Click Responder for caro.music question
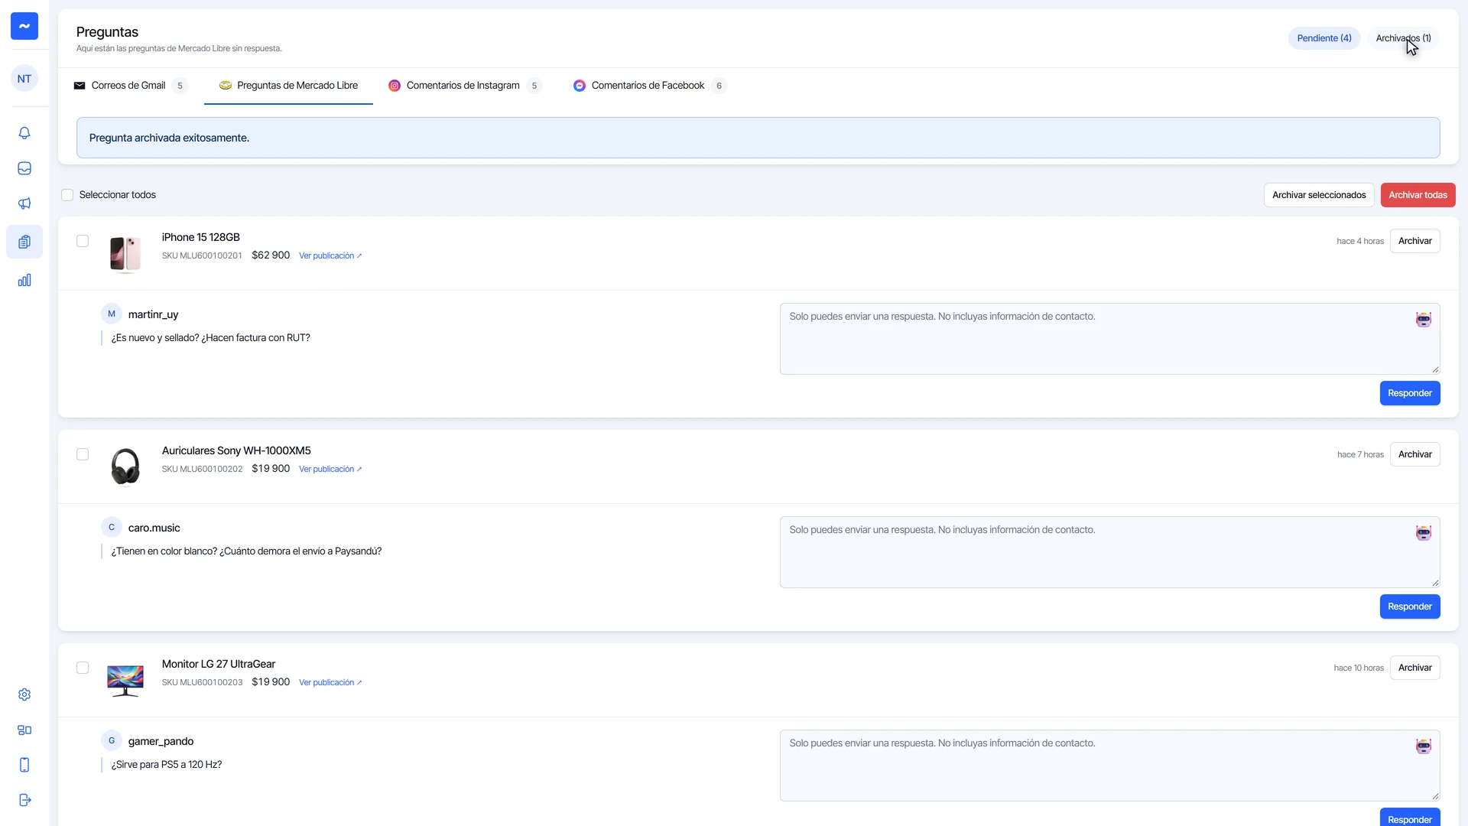The width and height of the screenshot is (1468, 826). pos(1410,606)
